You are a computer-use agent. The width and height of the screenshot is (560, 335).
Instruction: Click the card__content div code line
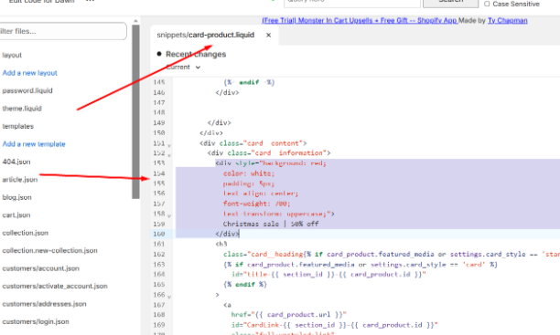[253, 143]
